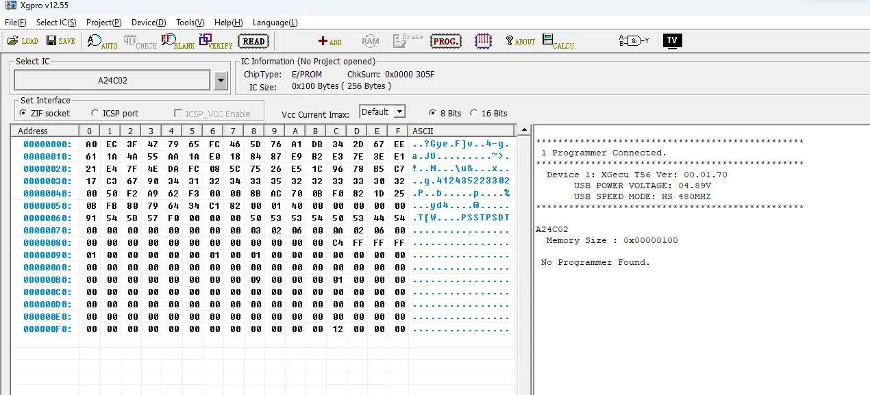The height and width of the screenshot is (395, 870).
Task: Click the hex editor scroll-up arrow
Action: click(x=524, y=131)
